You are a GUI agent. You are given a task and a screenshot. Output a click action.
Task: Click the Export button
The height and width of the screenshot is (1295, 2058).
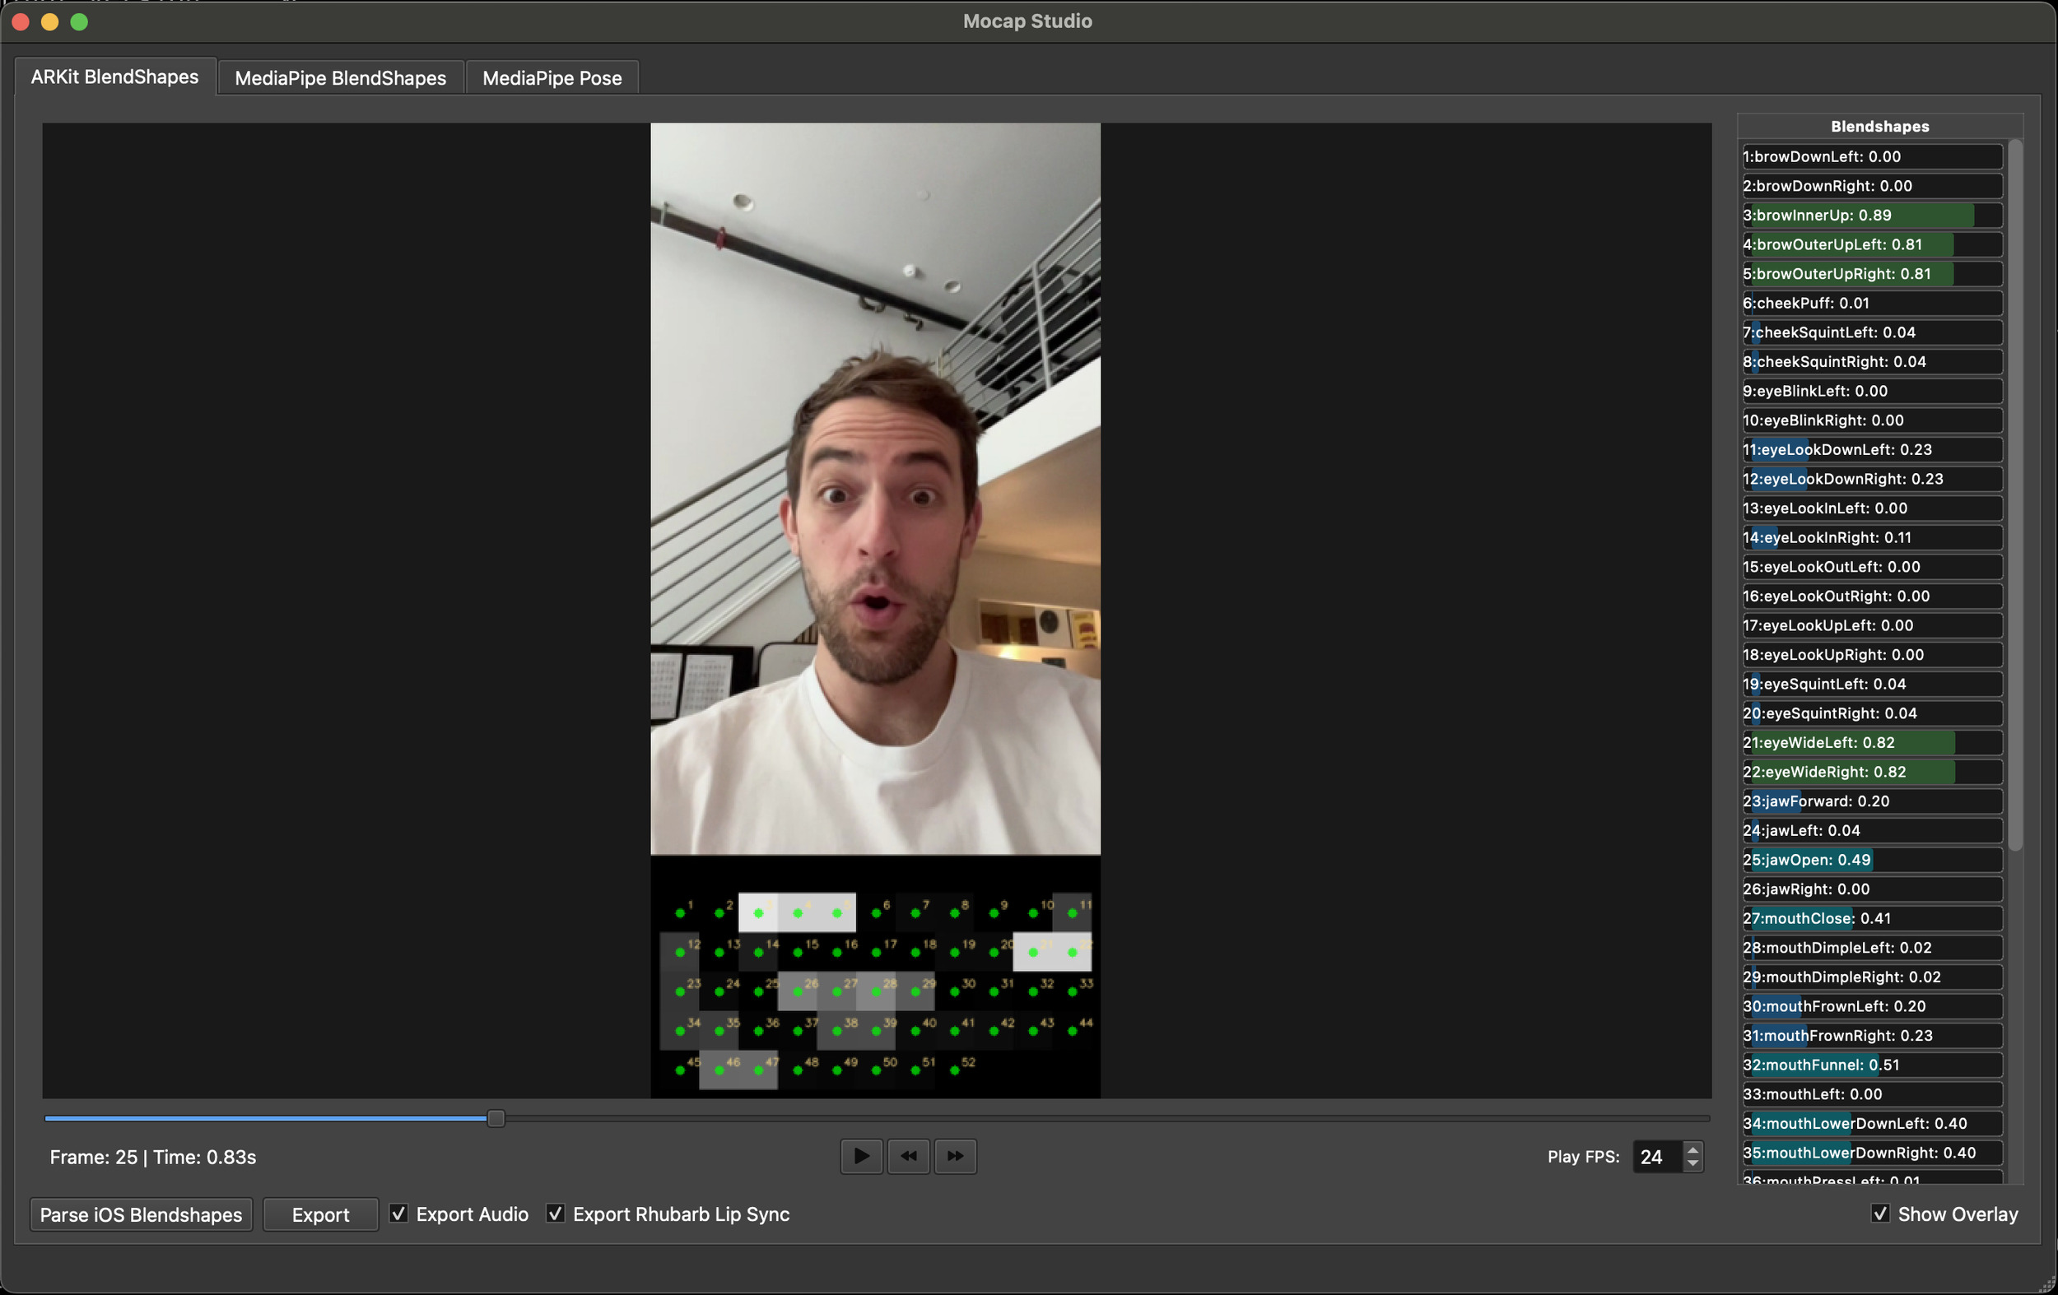point(319,1214)
